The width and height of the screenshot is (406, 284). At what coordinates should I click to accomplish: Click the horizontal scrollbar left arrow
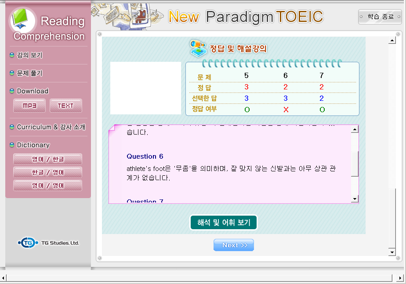(3, 278)
